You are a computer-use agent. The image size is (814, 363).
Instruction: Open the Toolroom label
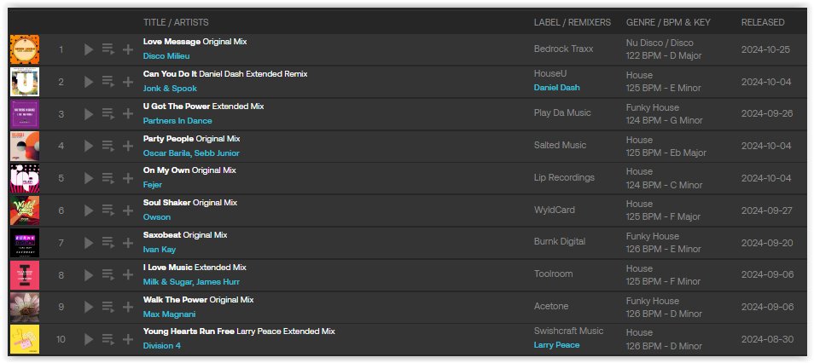[x=554, y=274]
